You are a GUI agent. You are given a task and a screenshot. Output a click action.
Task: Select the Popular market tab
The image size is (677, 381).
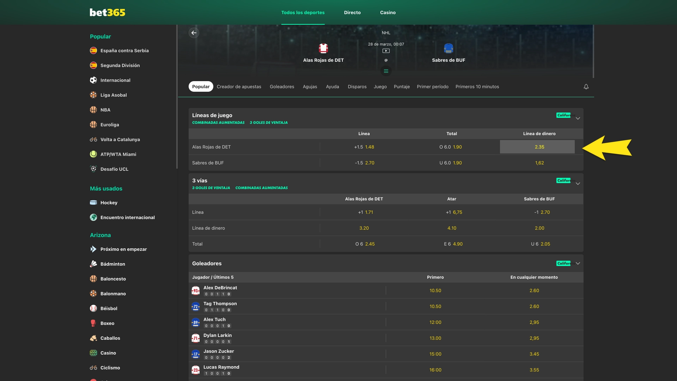pos(201,86)
